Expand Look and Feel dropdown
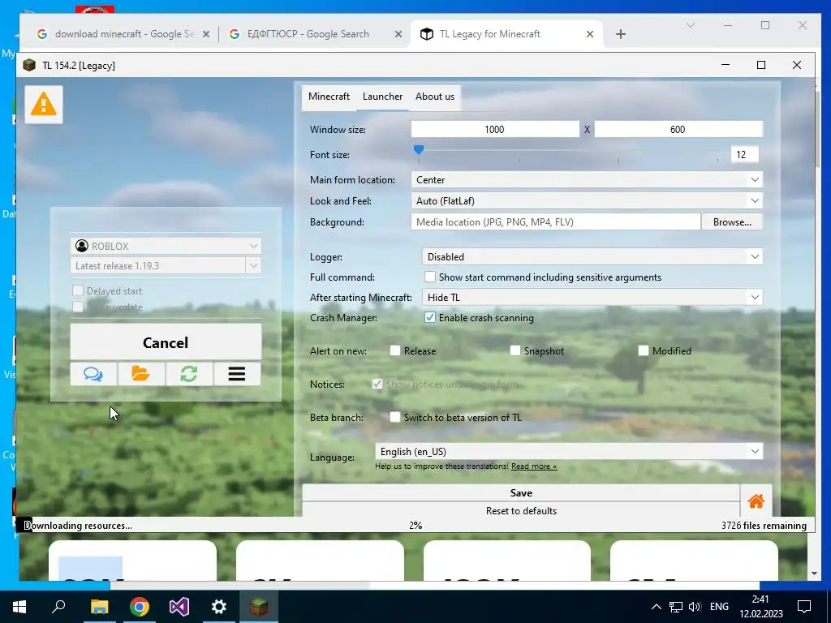 [x=755, y=201]
